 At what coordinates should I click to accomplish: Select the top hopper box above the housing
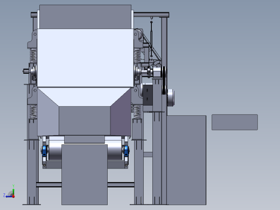click(x=85, y=17)
